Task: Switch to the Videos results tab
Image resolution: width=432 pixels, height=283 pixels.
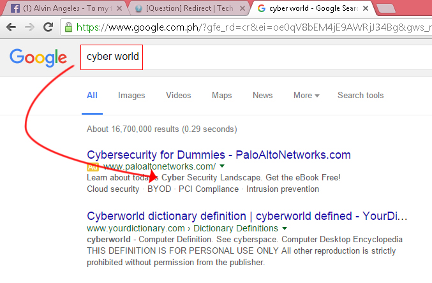Action: [x=178, y=95]
